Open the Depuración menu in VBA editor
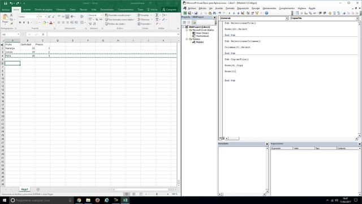 (243, 8)
